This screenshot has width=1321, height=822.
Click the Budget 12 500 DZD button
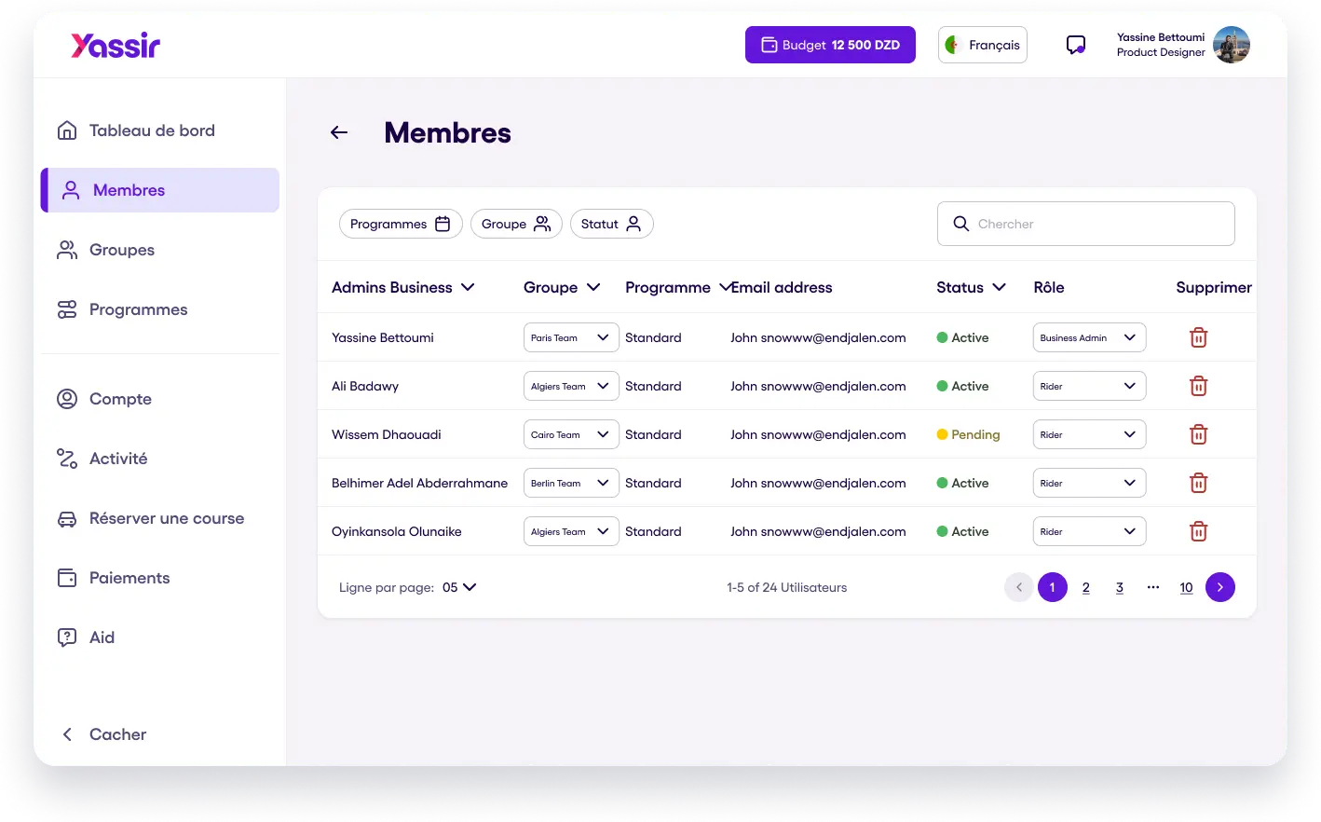[830, 45]
